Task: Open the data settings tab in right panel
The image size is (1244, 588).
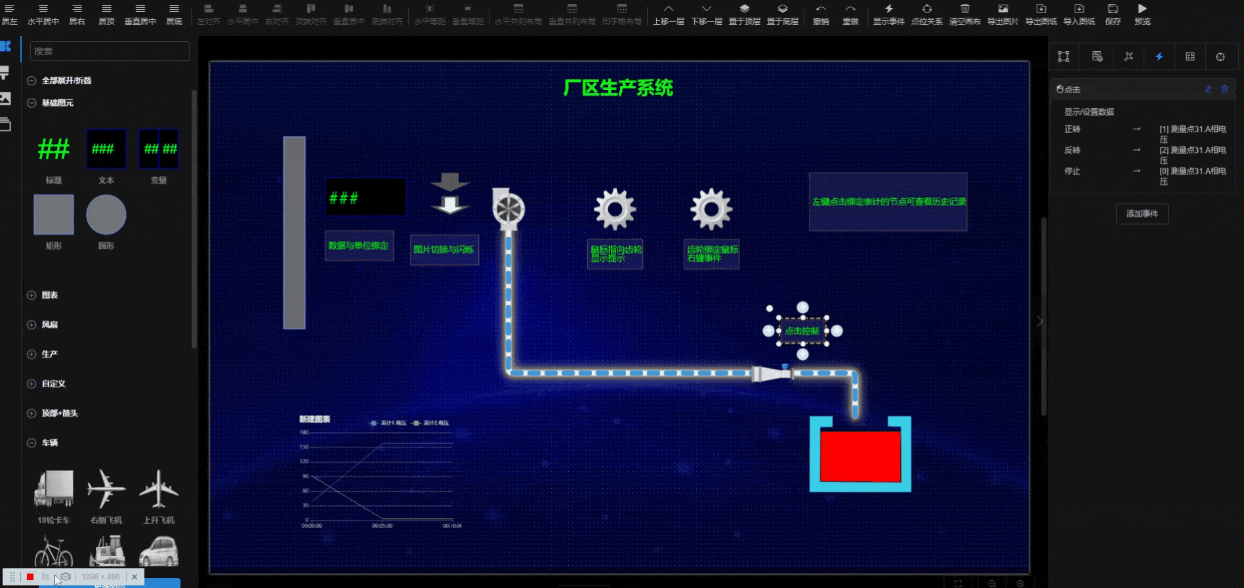Action: point(1097,57)
